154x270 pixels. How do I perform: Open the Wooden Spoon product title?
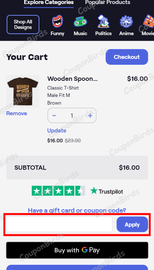[73, 79]
